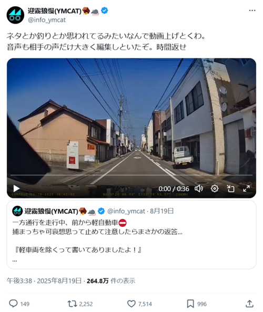
Task: Click the picture-in-picture video icon
Action: click(x=230, y=189)
